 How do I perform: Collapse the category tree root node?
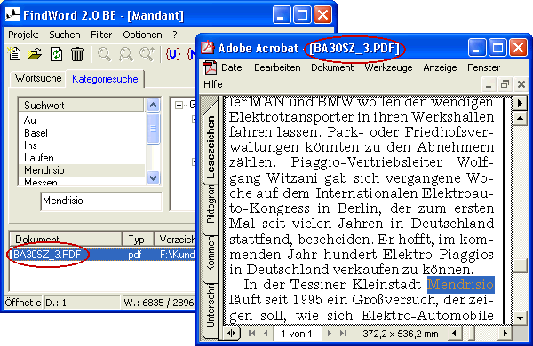[179, 105]
